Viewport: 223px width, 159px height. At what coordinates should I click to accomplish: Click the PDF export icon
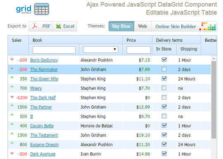pos(35,26)
